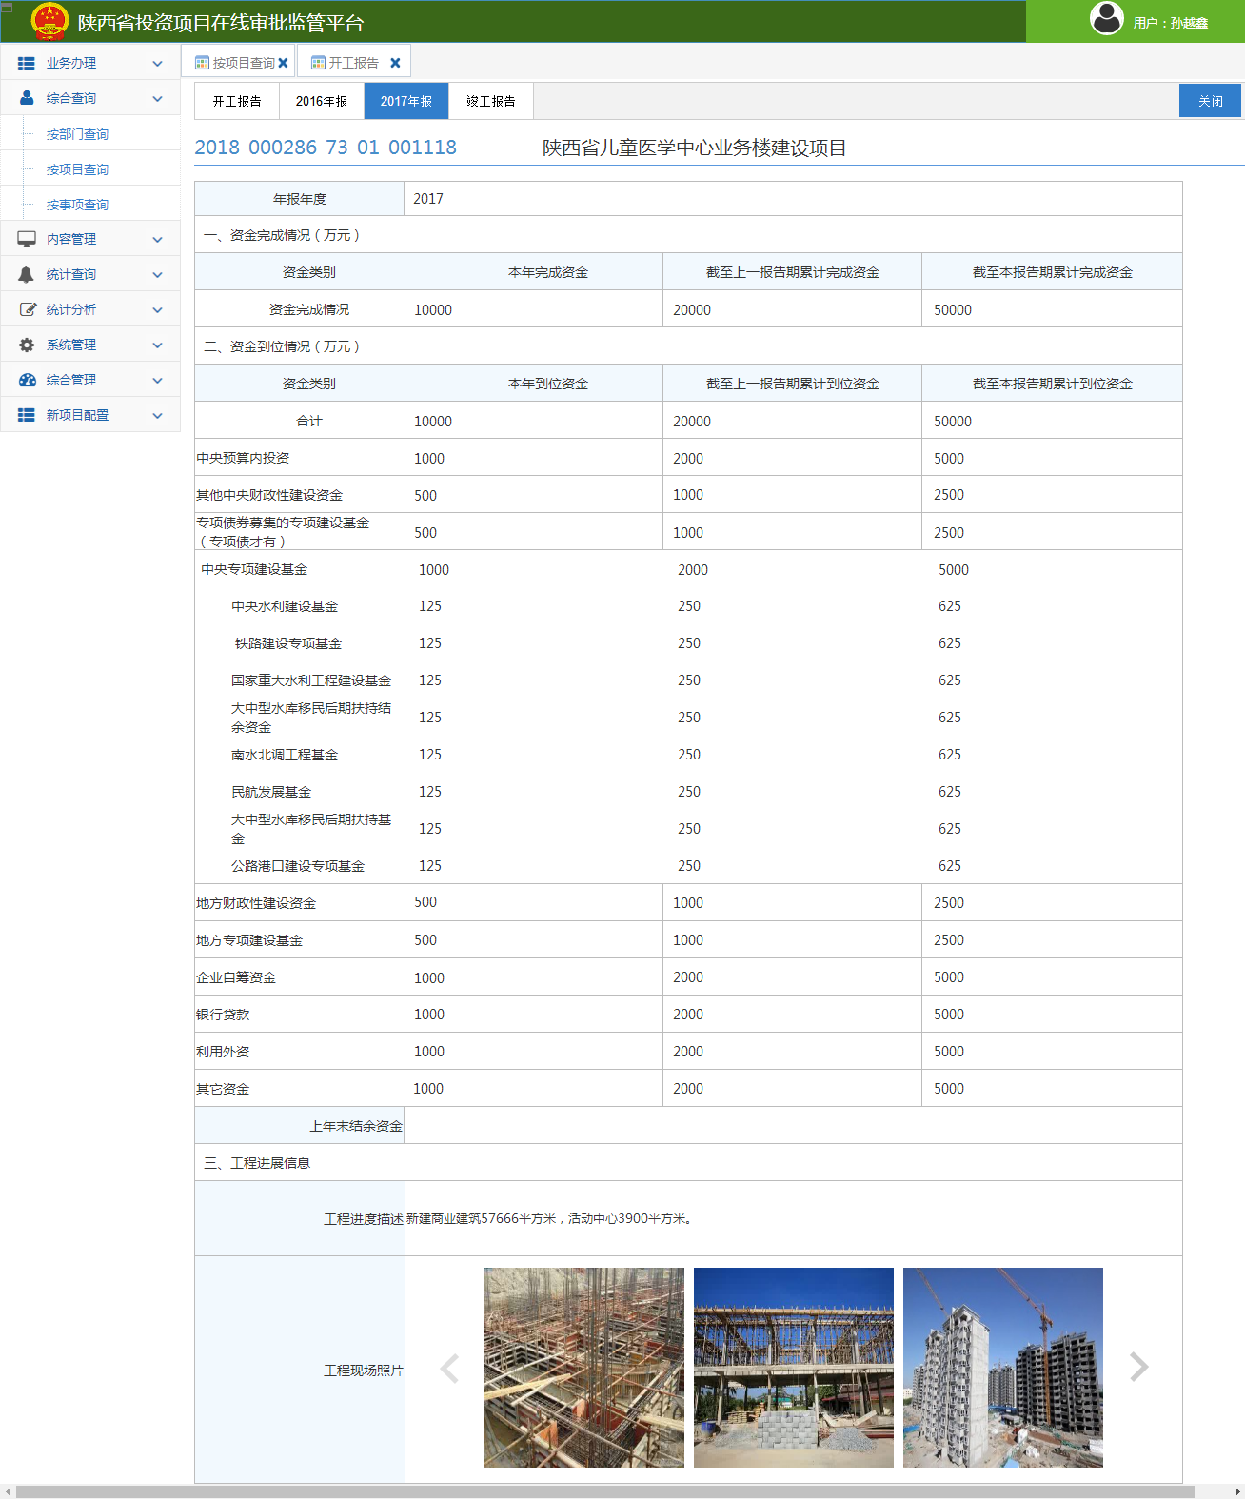Image resolution: width=1245 pixels, height=1499 pixels.
Task: Collapse the 综合查询 menu chevron
Action: (158, 99)
